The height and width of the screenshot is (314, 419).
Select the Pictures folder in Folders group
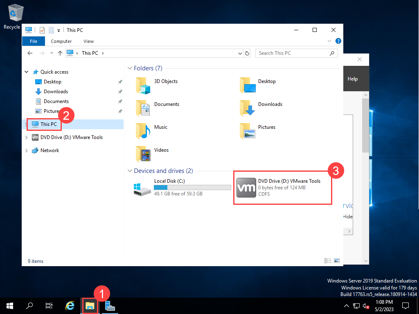click(x=258, y=131)
